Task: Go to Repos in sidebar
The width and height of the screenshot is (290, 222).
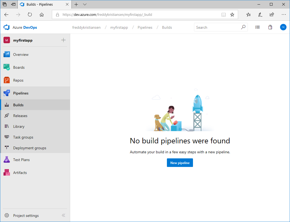Action: [18, 80]
